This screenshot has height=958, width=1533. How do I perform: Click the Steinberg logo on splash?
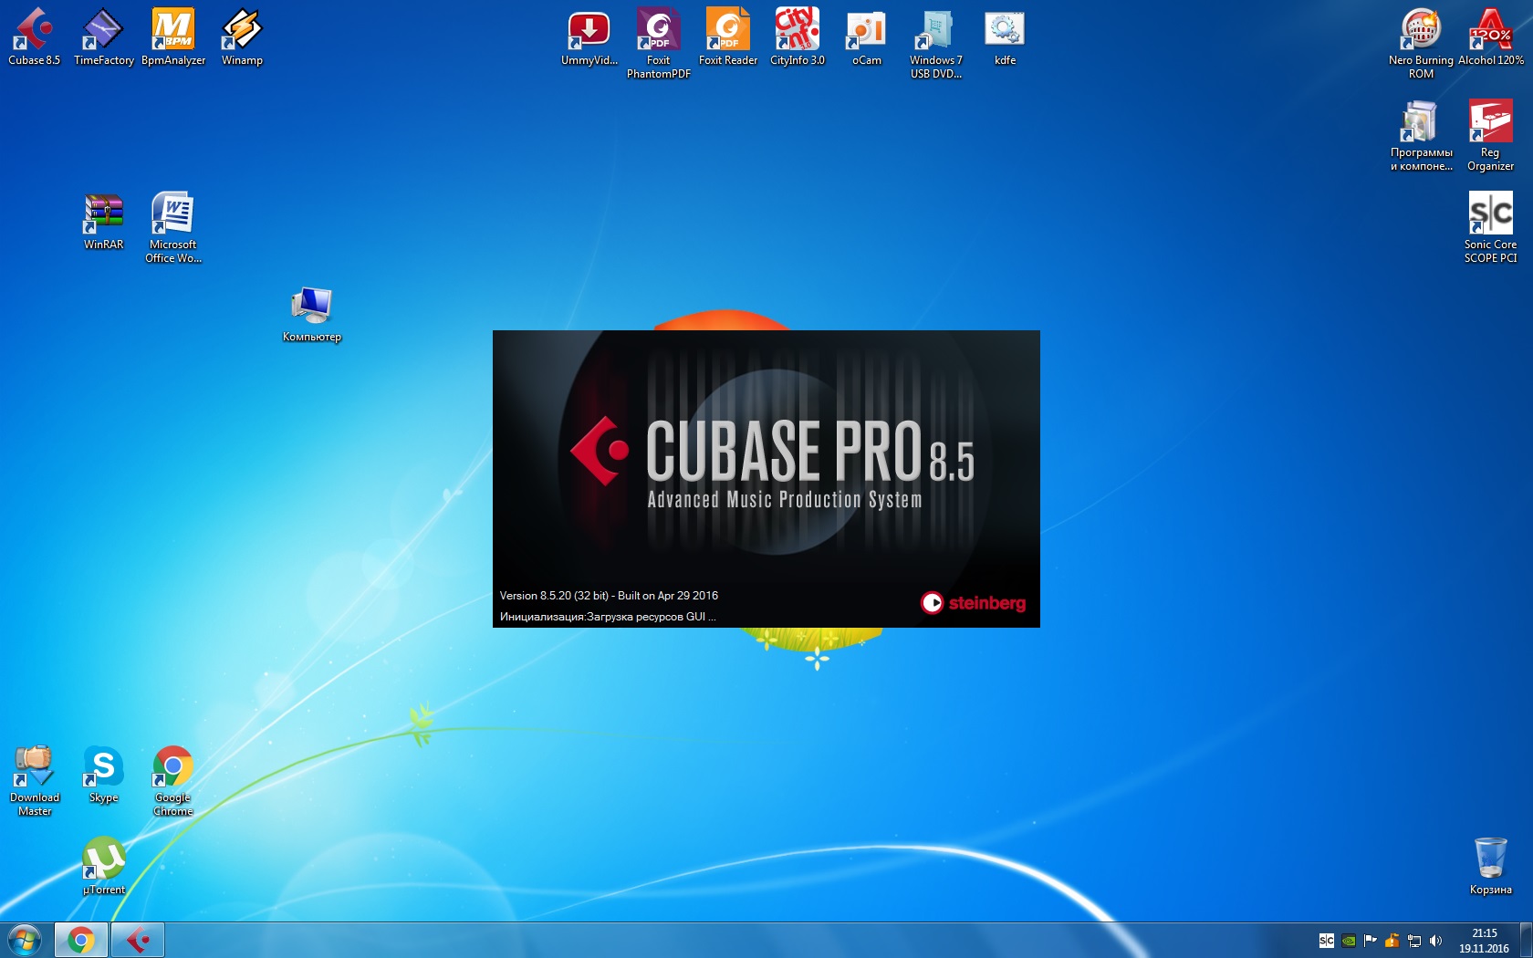coord(973,603)
